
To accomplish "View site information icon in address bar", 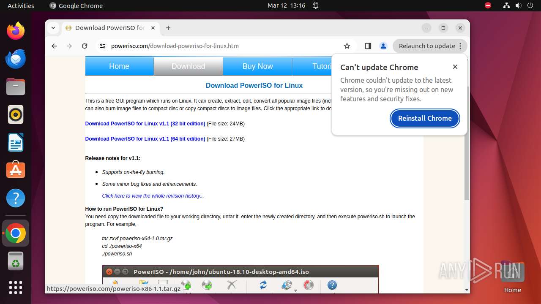I will [x=103, y=46].
